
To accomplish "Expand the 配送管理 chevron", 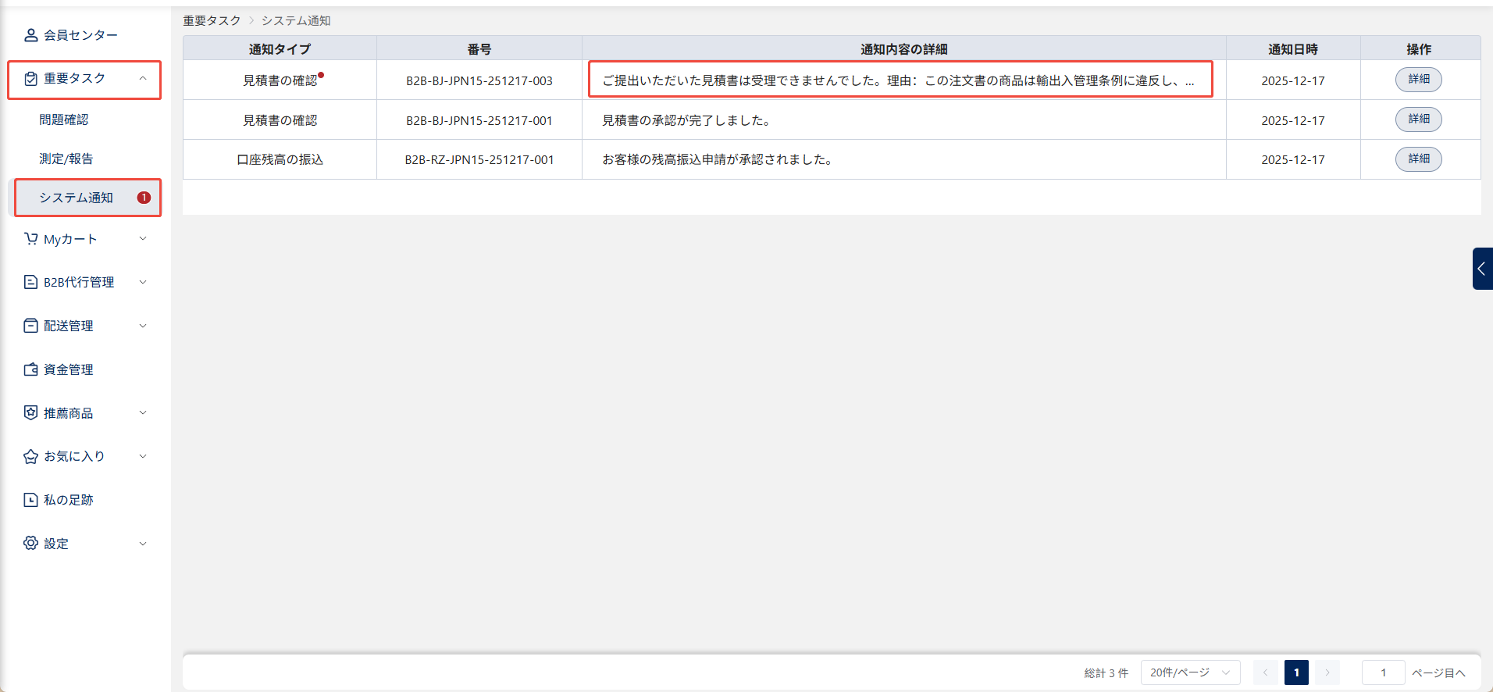I will pyautogui.click(x=143, y=326).
